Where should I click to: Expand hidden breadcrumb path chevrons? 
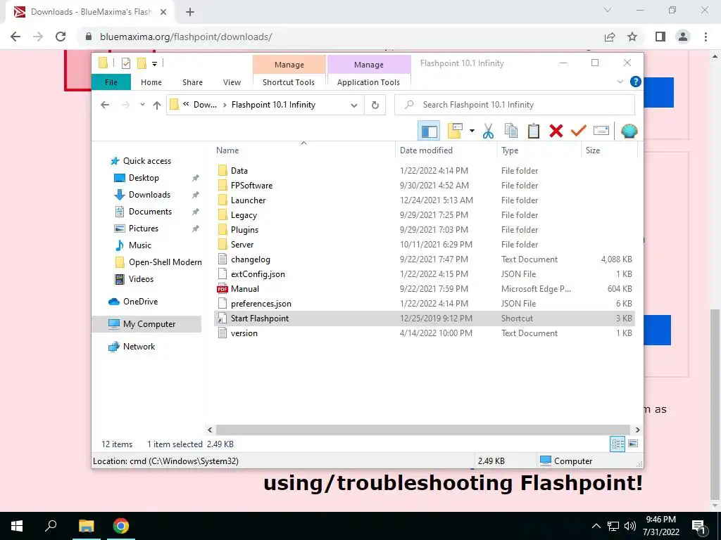186,104
